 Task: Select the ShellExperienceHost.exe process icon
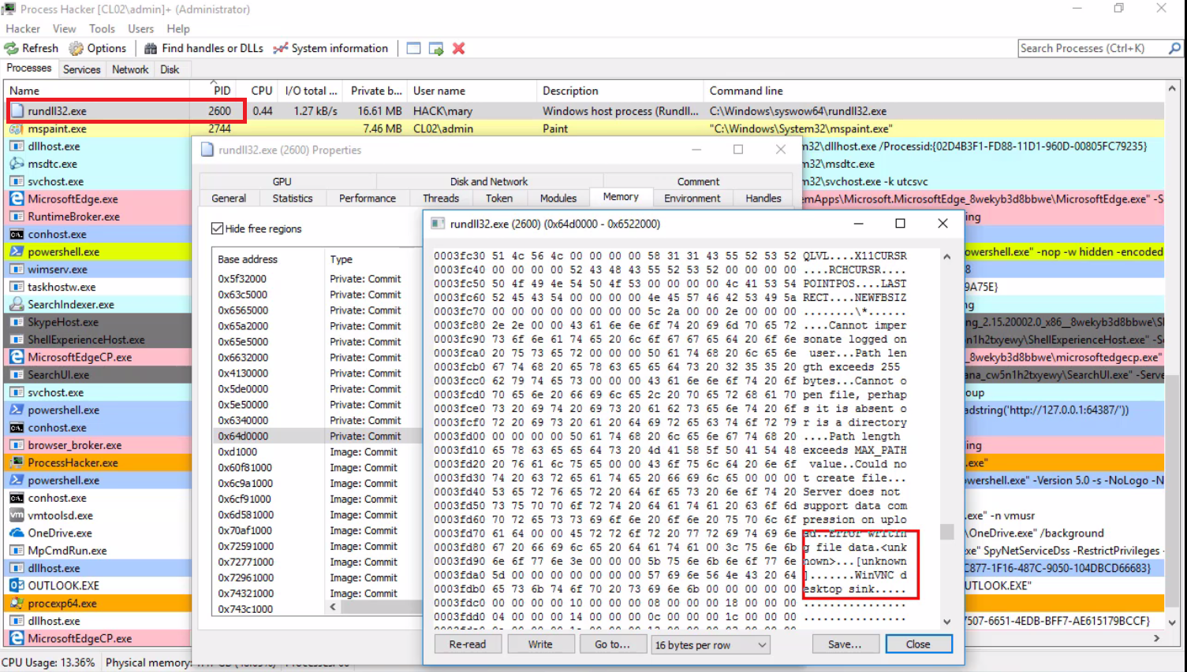[x=17, y=340]
